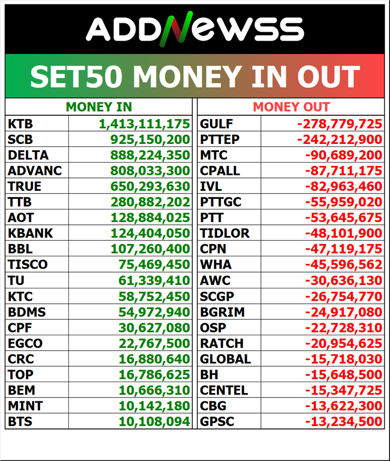Viewport: 390px width, 461px height.
Task: Open the TIDLOR ticker
Action: (x=225, y=233)
